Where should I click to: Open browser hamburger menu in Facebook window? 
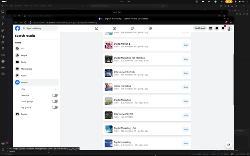point(231,23)
